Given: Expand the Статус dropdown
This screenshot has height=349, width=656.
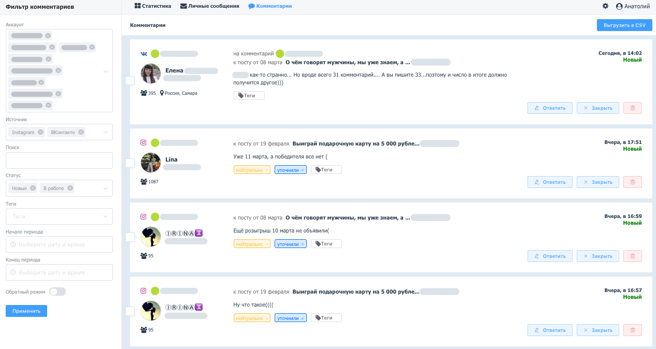Looking at the screenshot, I should (105, 188).
